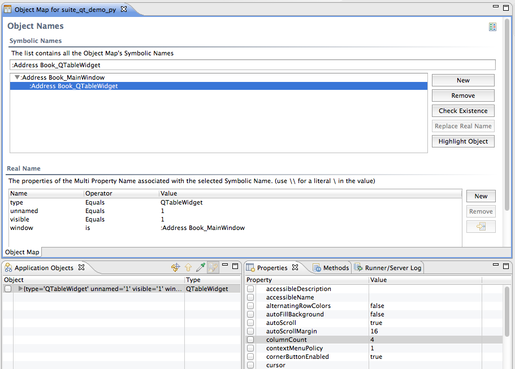
Task: Close the Properties view tab
Action: click(x=295, y=267)
